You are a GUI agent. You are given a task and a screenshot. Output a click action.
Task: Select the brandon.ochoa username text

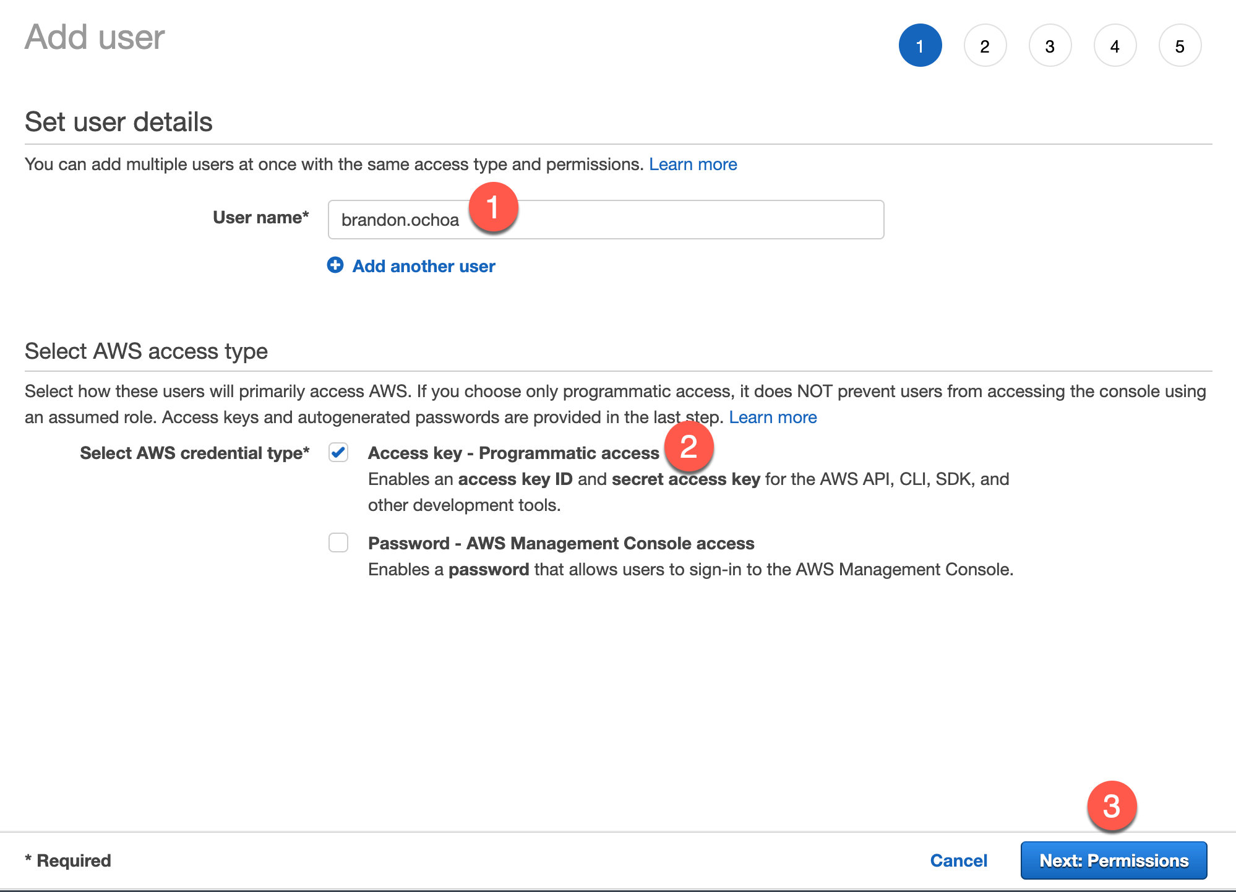(400, 220)
